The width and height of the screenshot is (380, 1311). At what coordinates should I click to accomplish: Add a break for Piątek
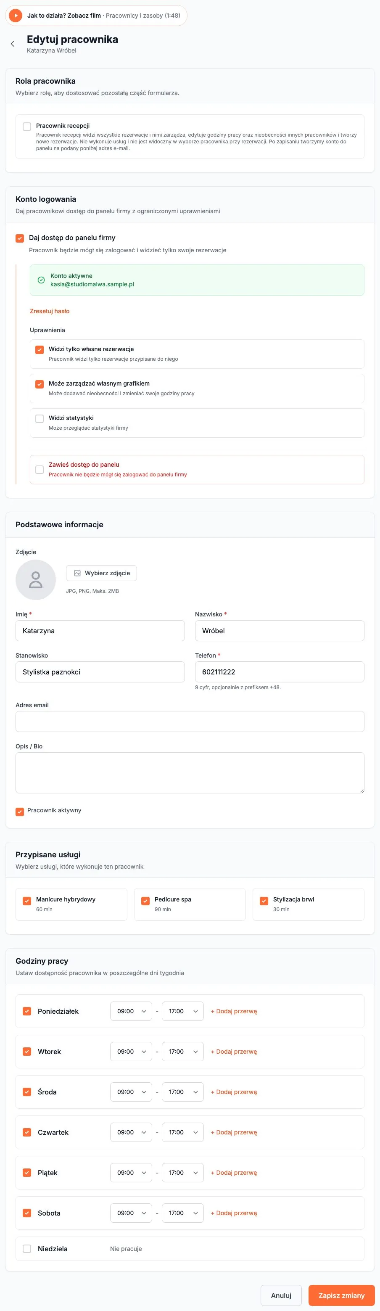(x=234, y=1173)
